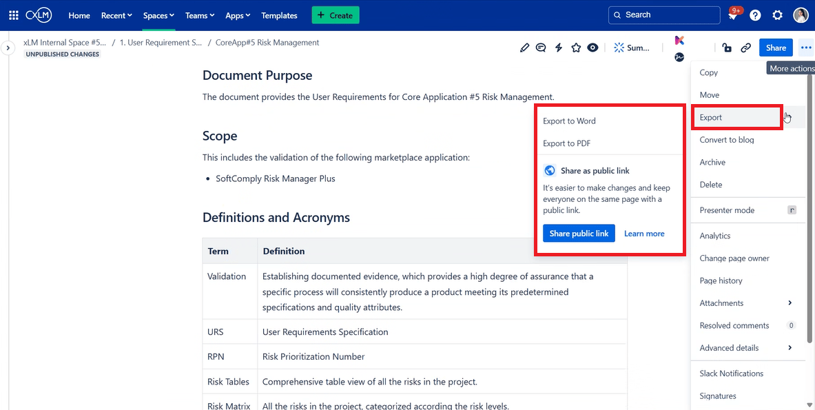Open the settings gear icon

778,15
